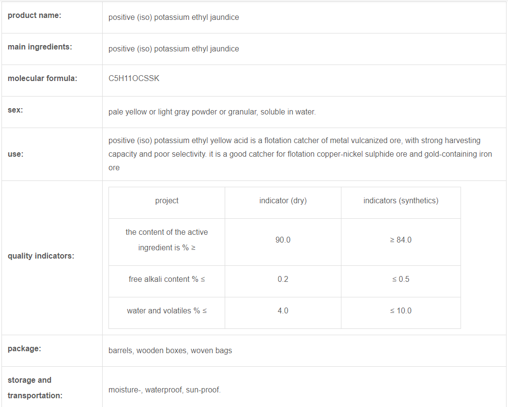The height and width of the screenshot is (407, 508).
Task: Select the molecular formula value C5H11OCSSK
Action: 134,79
